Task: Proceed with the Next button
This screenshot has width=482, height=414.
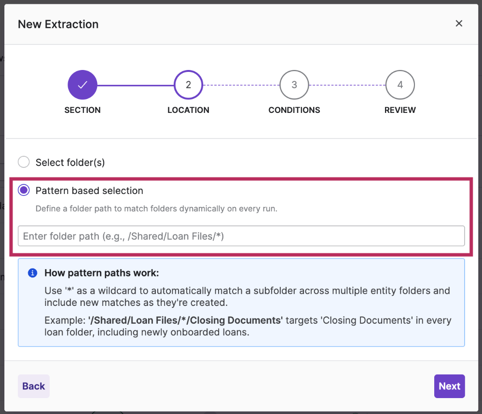Action: [x=449, y=386]
